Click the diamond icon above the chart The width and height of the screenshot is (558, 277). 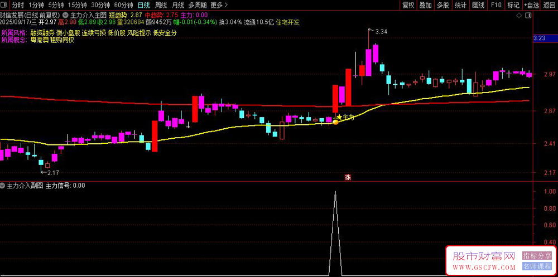point(518,16)
